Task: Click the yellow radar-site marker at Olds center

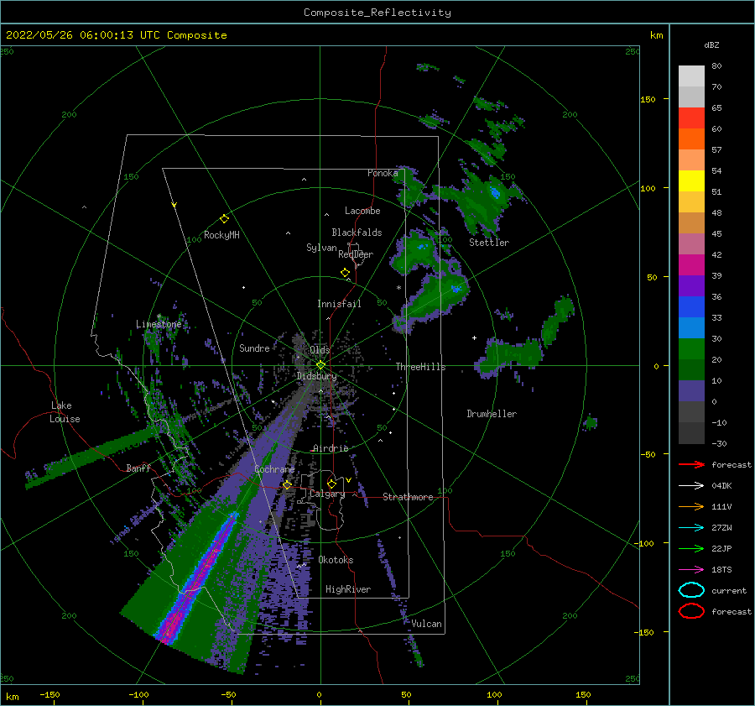Action: (x=320, y=365)
